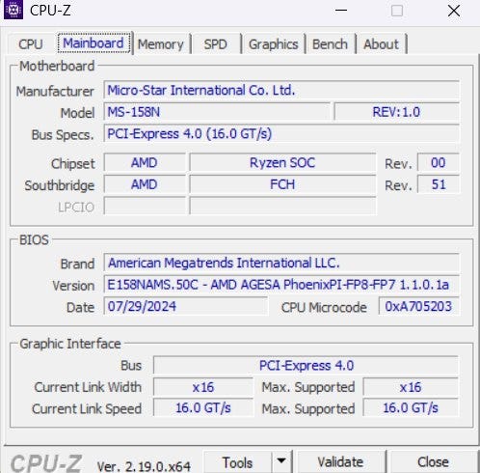
Task: Click the BIOS Version E158NAMS.50C field
Action: point(281,285)
